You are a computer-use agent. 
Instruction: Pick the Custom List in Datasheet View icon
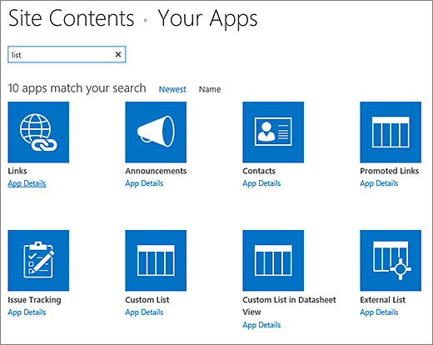pyautogui.click(x=273, y=261)
